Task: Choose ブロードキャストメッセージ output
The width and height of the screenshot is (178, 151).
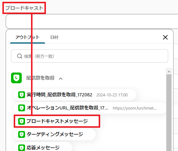Action: pyautogui.click(x=57, y=121)
